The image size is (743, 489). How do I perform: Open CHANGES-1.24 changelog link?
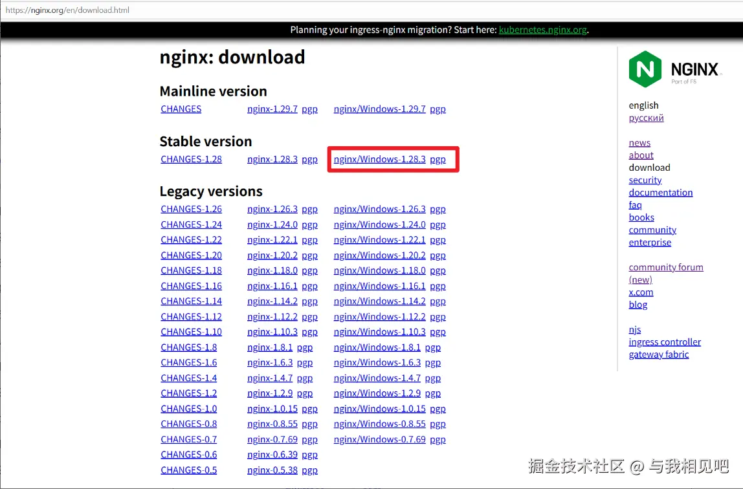click(x=191, y=224)
